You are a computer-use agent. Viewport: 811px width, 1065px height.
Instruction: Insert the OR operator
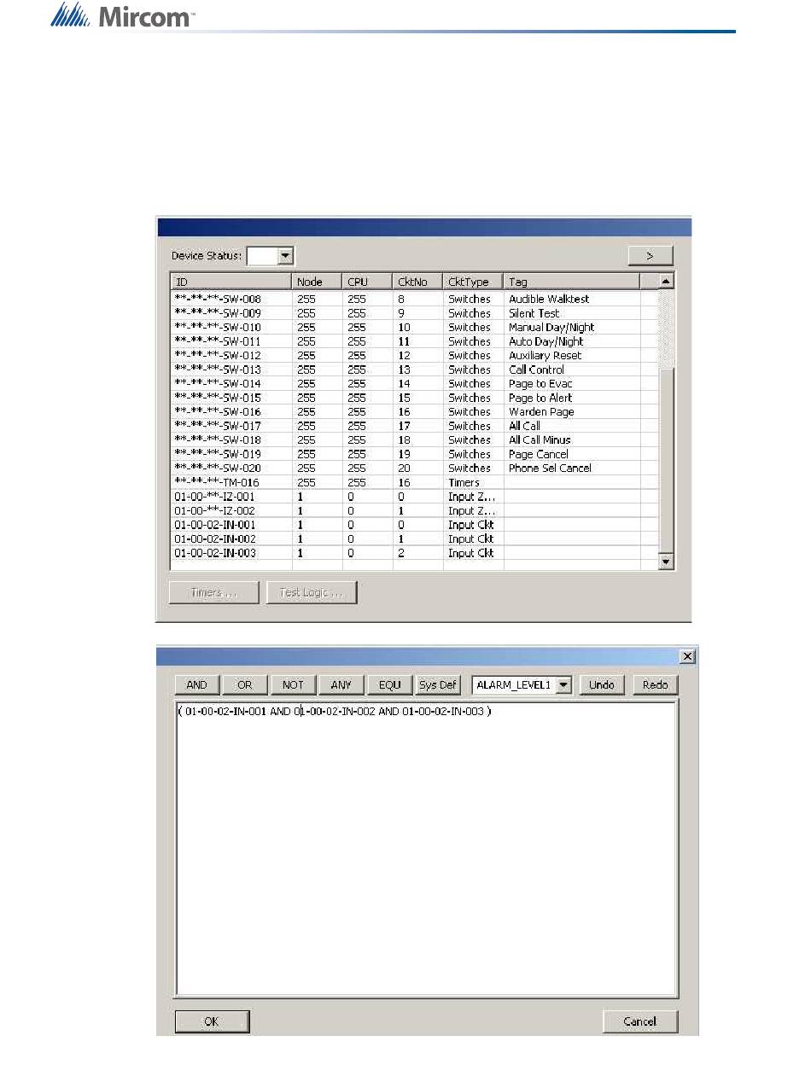[x=245, y=685]
